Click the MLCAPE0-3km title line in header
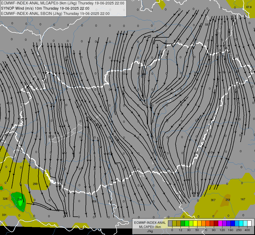 click(x=63, y=3)
